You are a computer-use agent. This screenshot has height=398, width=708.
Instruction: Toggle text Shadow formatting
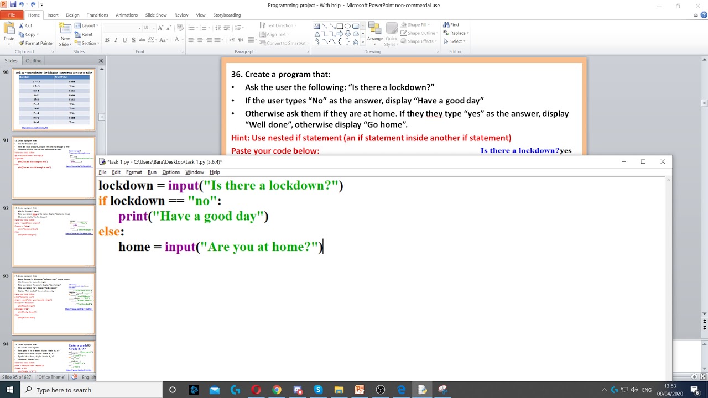pyautogui.click(x=133, y=40)
